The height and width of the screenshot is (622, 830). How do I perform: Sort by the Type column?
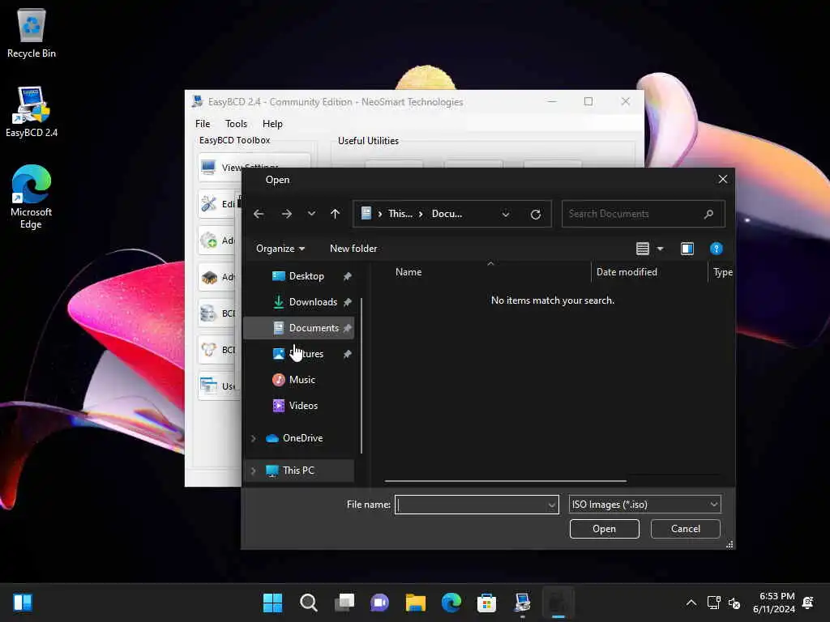coord(722,272)
